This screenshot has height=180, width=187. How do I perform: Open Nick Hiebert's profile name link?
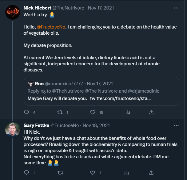[x=38, y=8]
